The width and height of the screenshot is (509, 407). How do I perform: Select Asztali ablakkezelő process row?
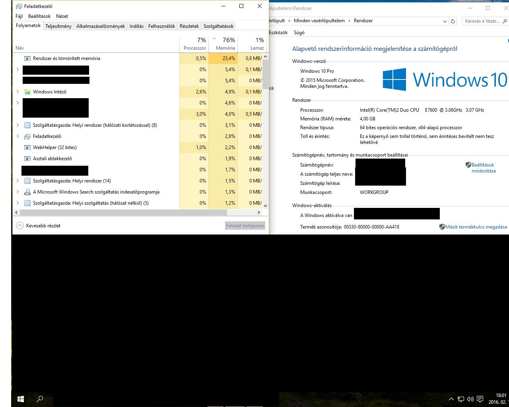coord(138,159)
